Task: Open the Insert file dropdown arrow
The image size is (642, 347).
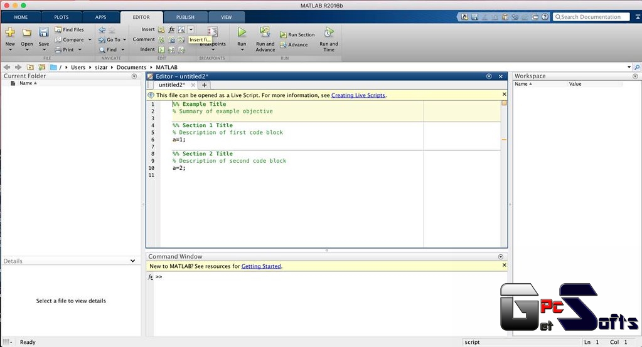Action: tap(191, 29)
